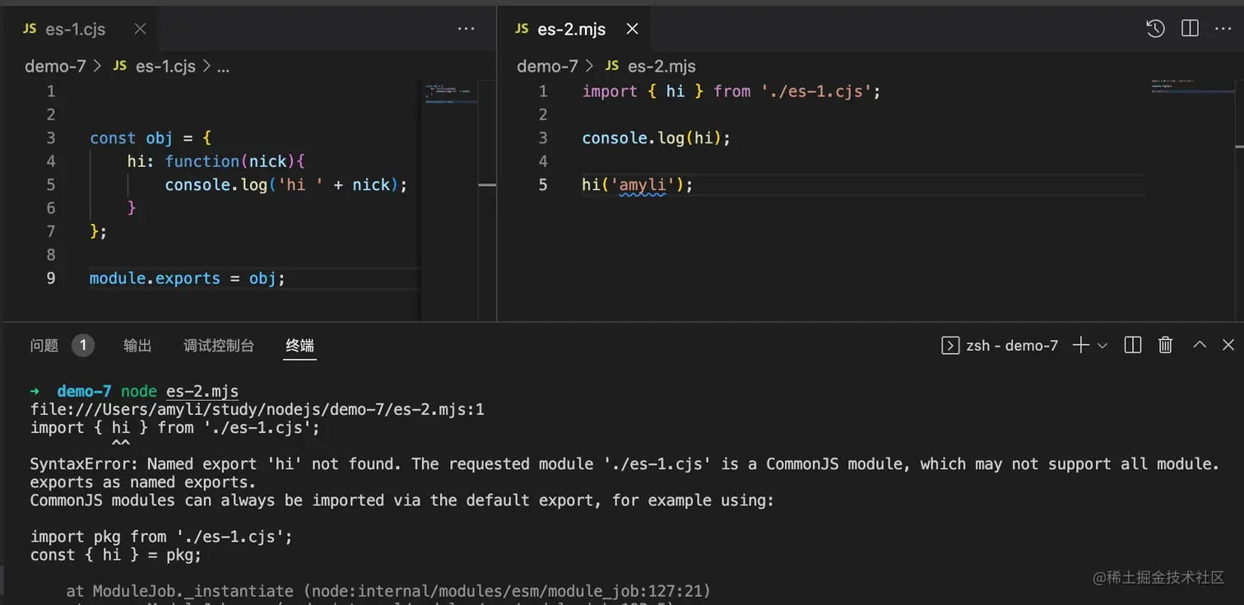Open the 调试控制台 tab
This screenshot has height=605, width=1244.
[219, 345]
